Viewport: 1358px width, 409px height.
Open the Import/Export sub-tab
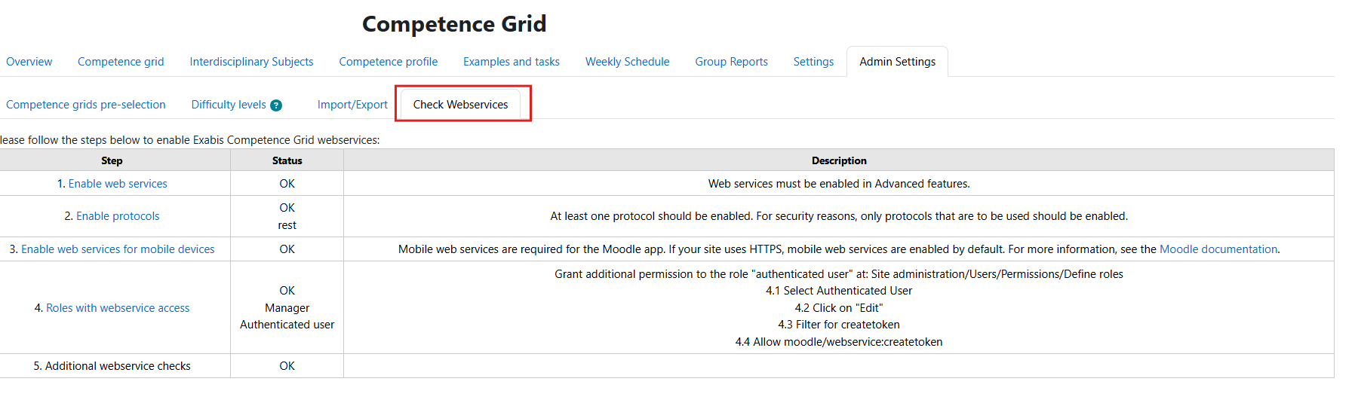(352, 105)
